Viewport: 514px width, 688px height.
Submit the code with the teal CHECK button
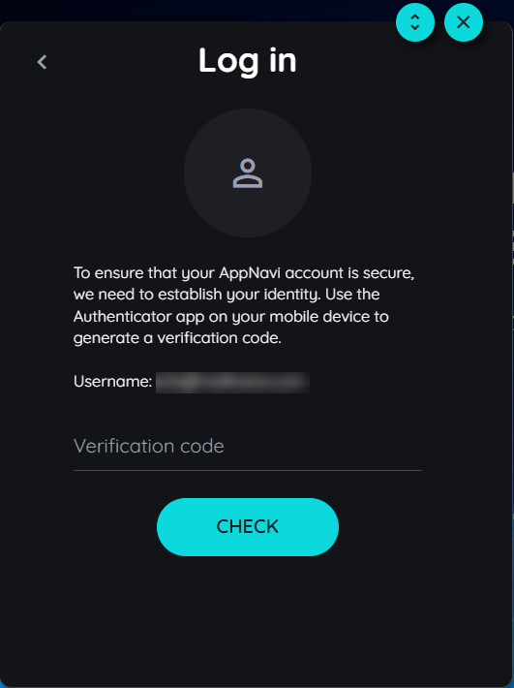point(248,527)
